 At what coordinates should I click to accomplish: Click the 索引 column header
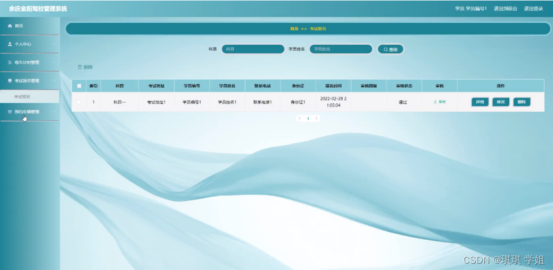(x=94, y=86)
